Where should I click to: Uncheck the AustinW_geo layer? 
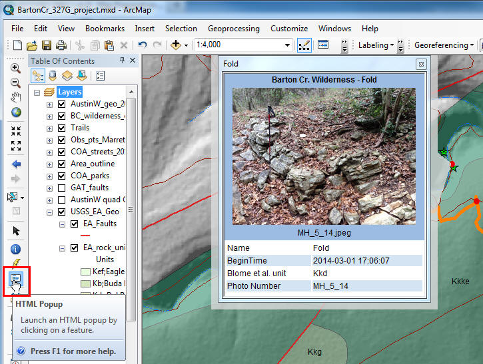click(61, 104)
